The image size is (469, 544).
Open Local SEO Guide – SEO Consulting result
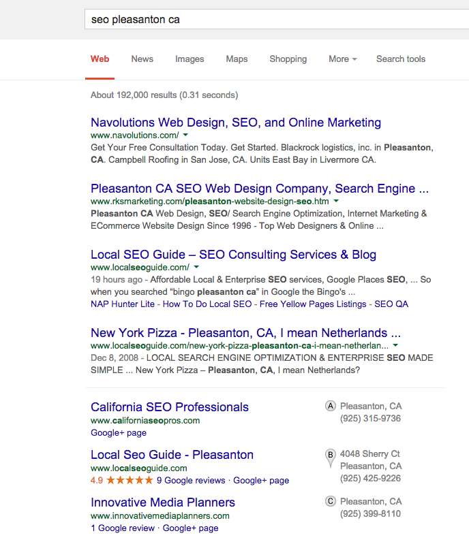click(x=233, y=255)
